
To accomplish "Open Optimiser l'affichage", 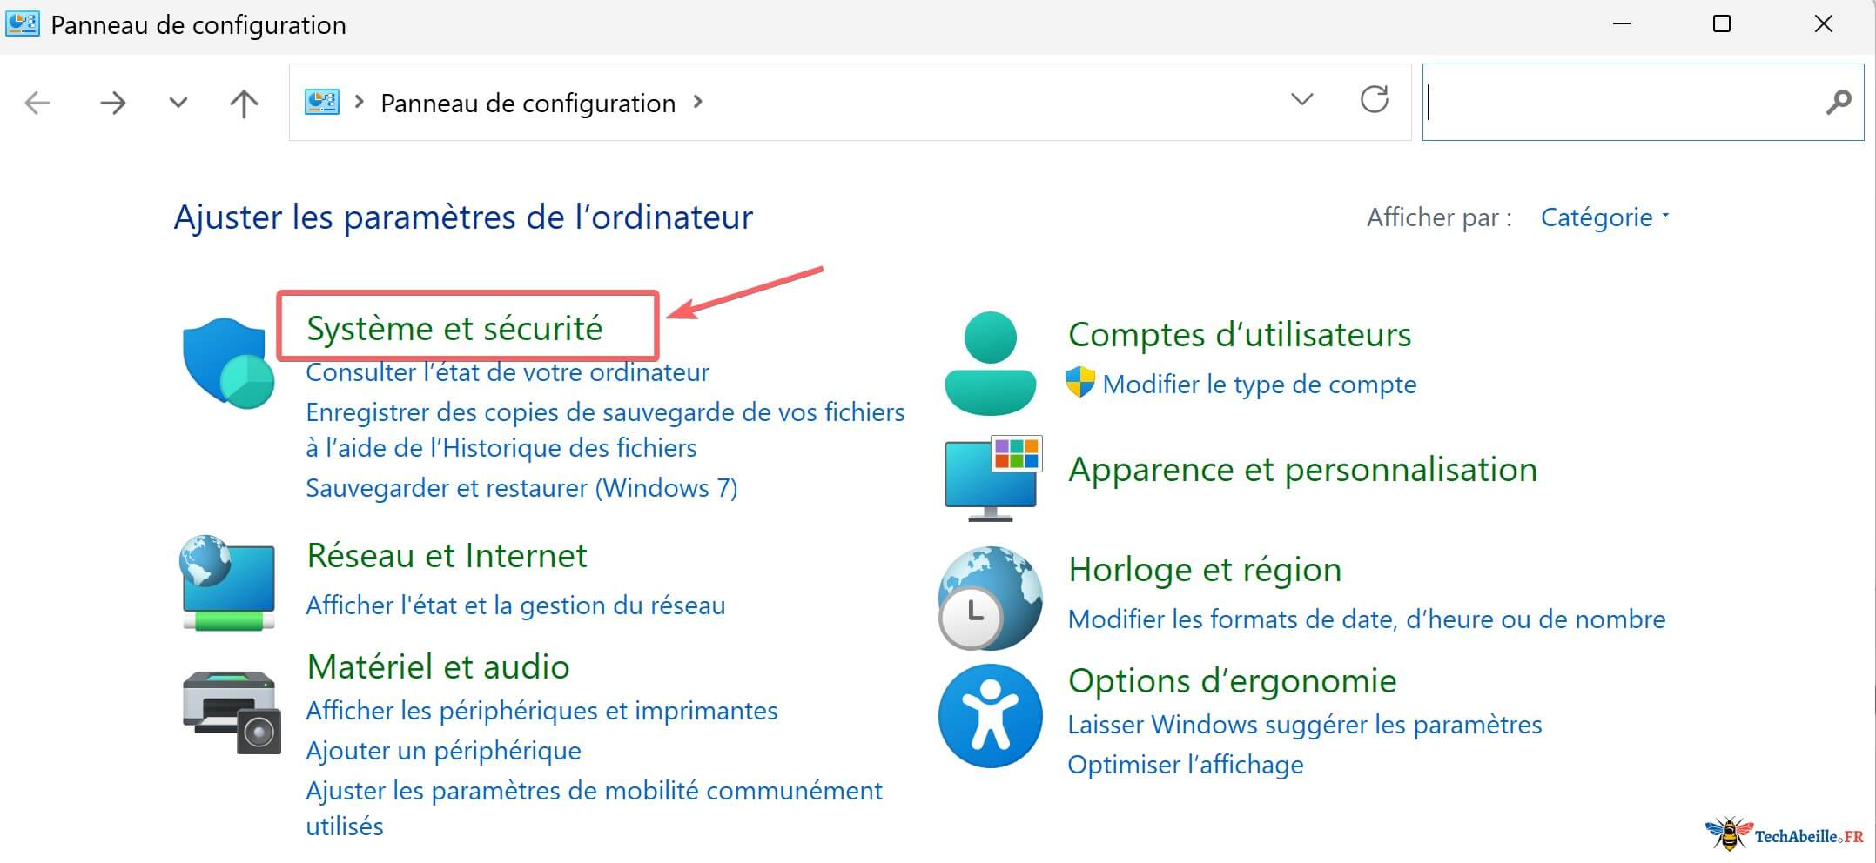I will coord(1186,764).
